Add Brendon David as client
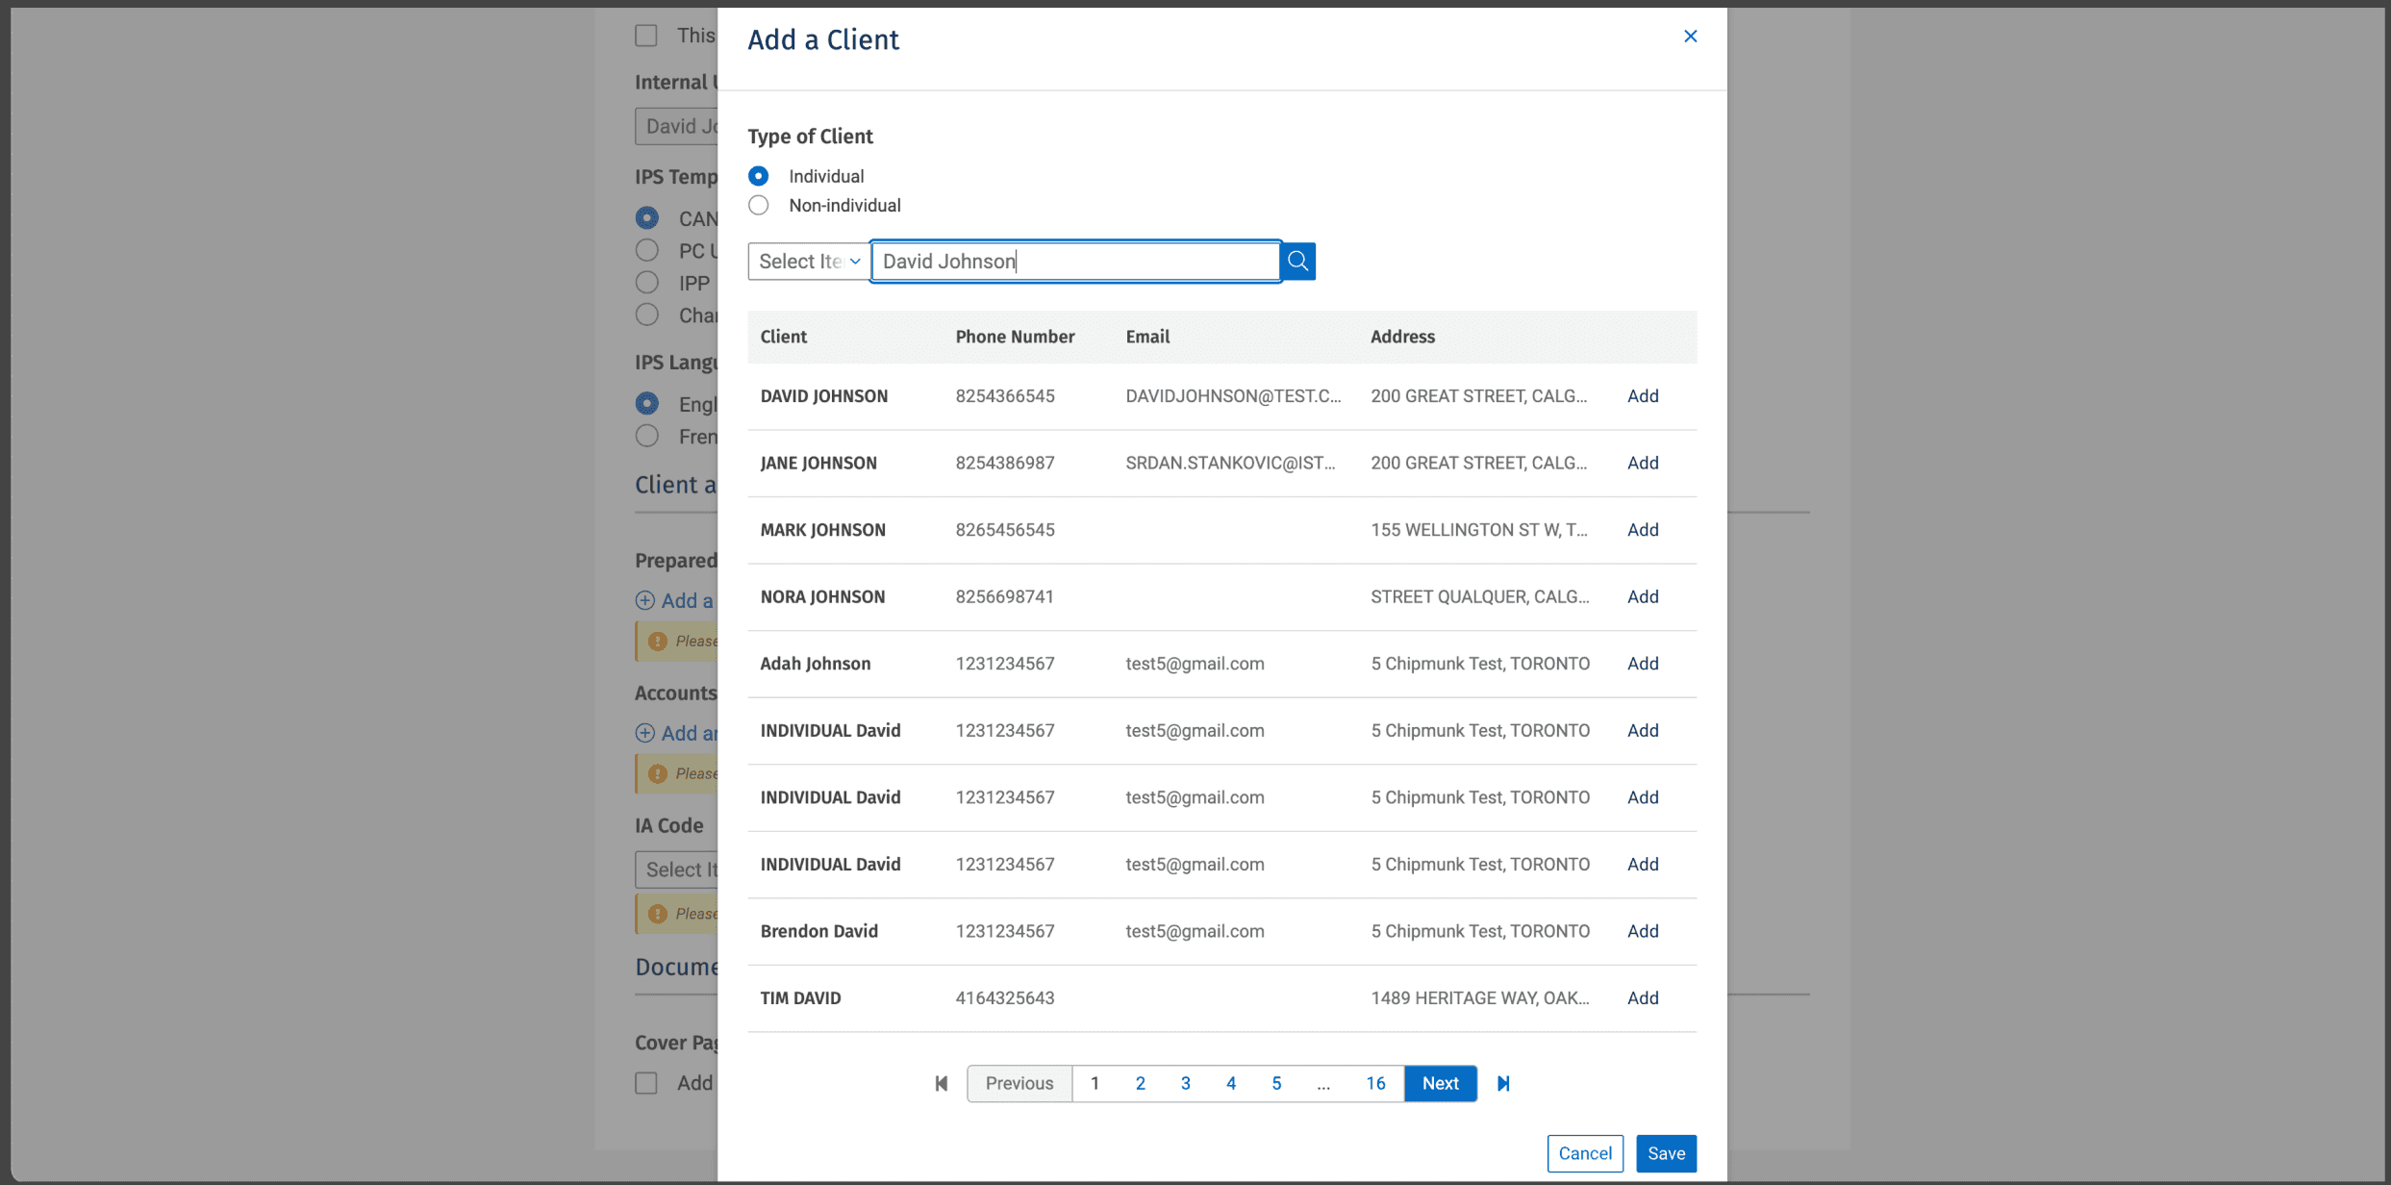The width and height of the screenshot is (2391, 1185). 1642,931
